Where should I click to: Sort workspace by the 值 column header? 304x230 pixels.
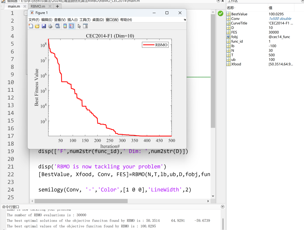pyautogui.click(x=270, y=8)
